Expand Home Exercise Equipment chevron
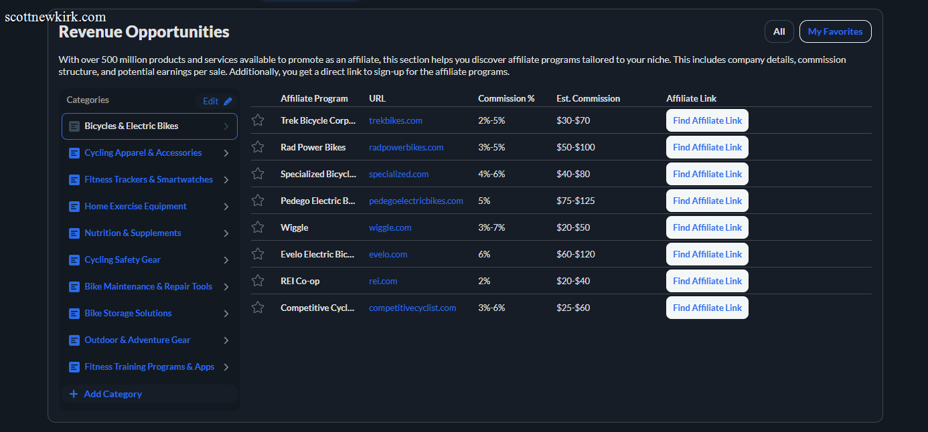Image resolution: width=928 pixels, height=432 pixels. click(226, 207)
